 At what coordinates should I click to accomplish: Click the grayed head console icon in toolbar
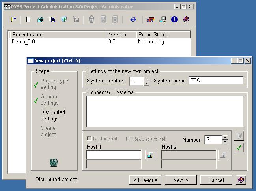[92, 19]
